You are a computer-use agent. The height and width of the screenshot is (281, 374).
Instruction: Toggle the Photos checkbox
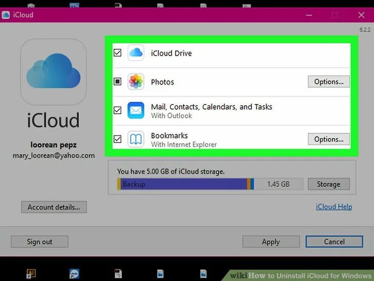pyautogui.click(x=117, y=81)
